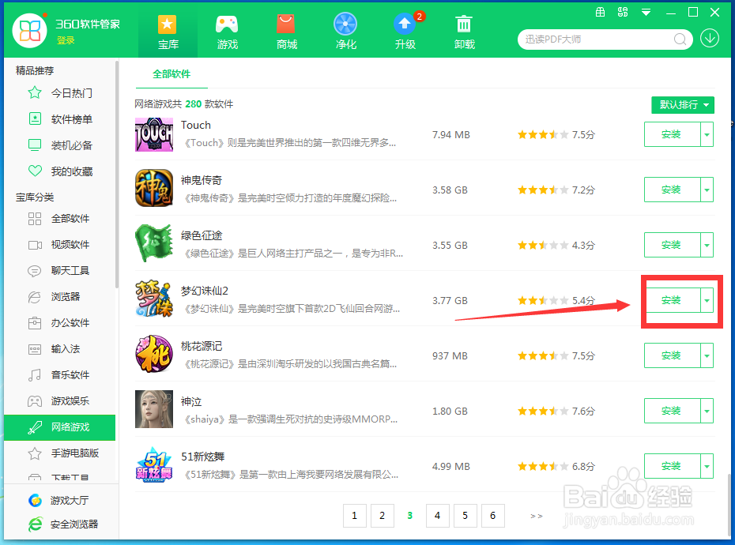Image resolution: width=735 pixels, height=545 pixels.
Task: Open the title bar main menu triangle
Action: click(x=646, y=13)
